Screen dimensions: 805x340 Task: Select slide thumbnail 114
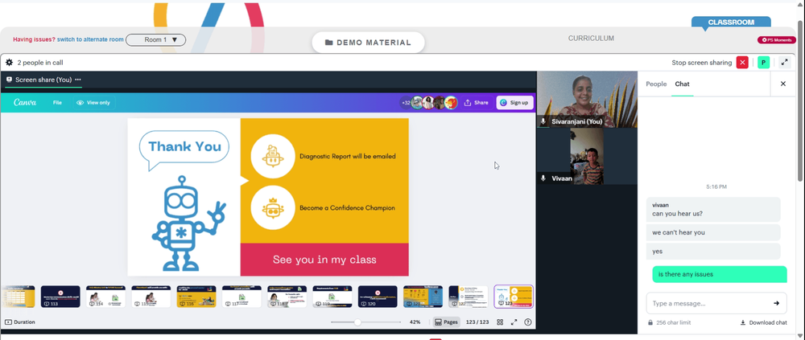tap(105, 297)
